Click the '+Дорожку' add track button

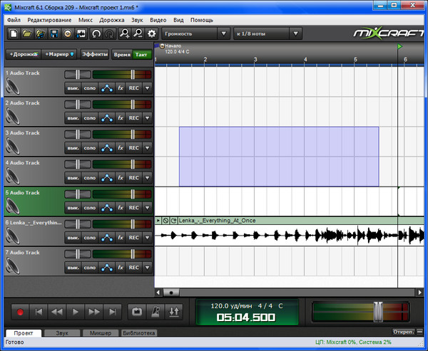coord(23,54)
